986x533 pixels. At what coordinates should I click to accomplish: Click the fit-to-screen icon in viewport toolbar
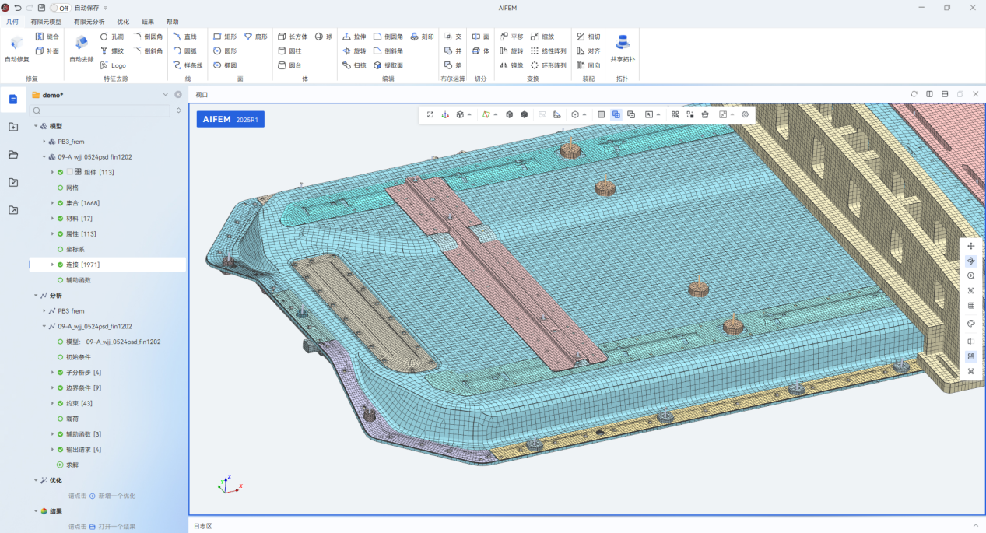430,114
